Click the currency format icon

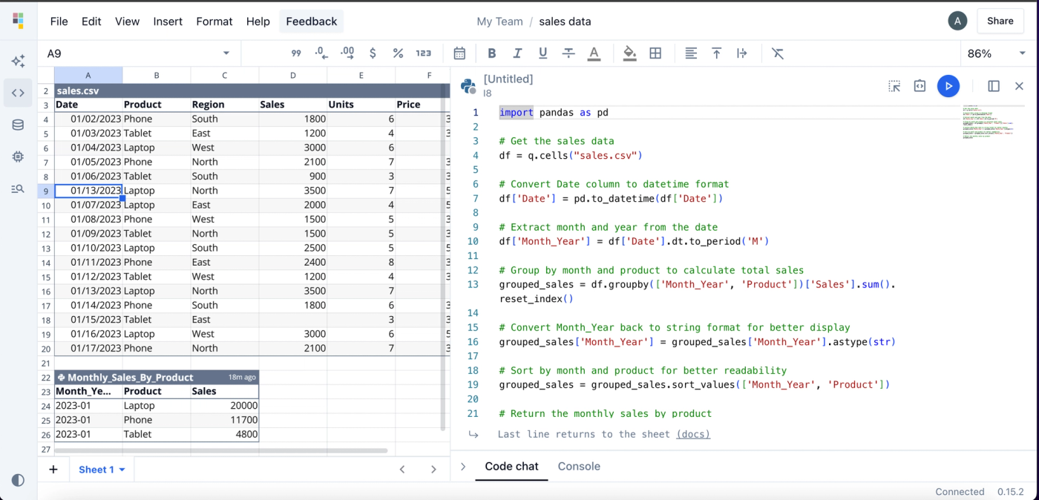[x=374, y=53]
